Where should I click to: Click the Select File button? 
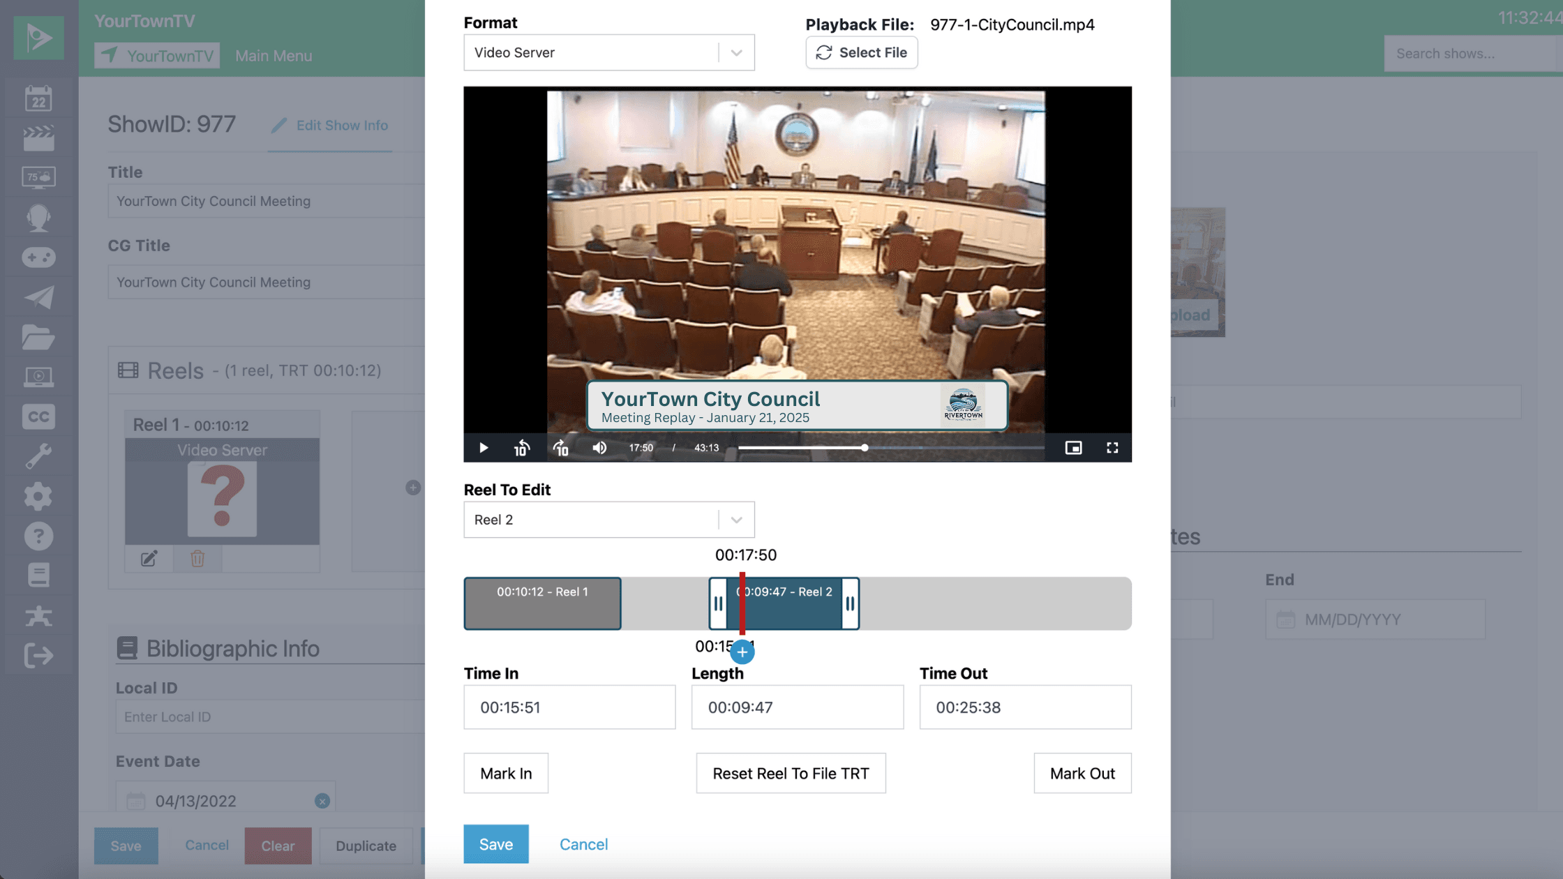(861, 52)
